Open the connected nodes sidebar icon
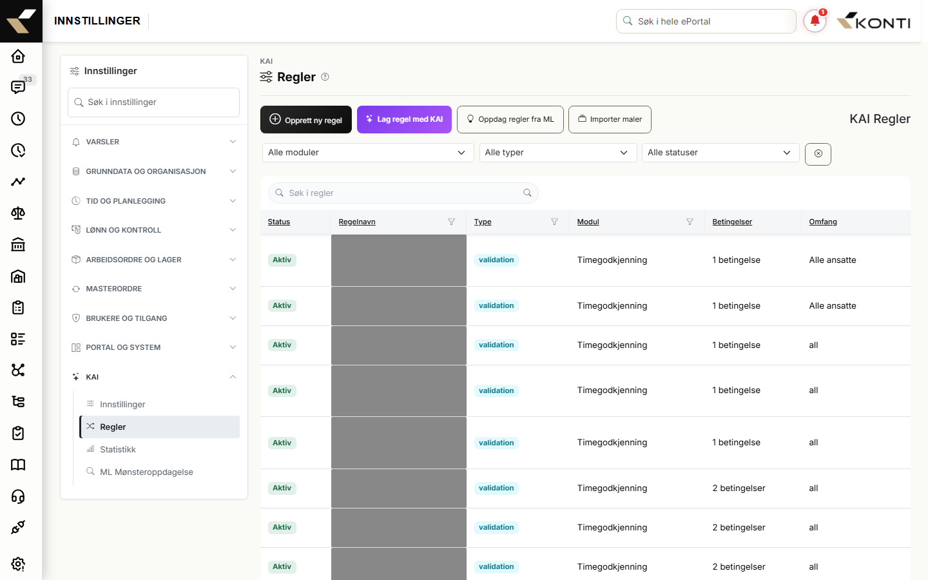Screen dimensions: 928x580 (18, 370)
